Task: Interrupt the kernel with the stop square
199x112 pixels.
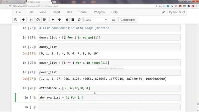Action: coord(73,20)
